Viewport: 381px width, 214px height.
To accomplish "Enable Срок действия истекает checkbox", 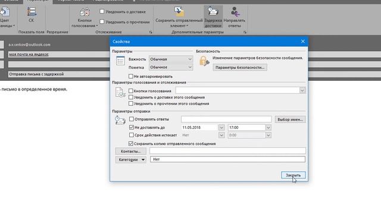I will click(x=132, y=135).
